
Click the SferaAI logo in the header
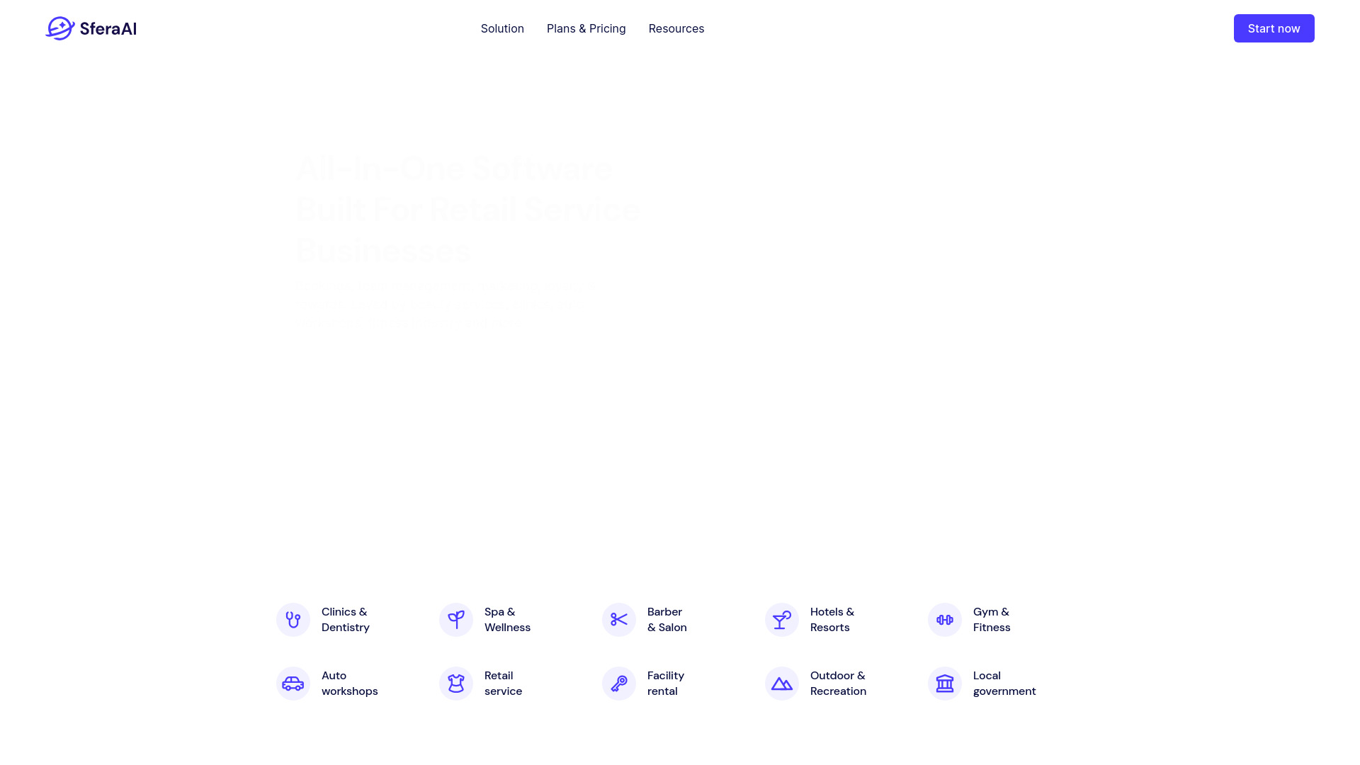(x=91, y=28)
